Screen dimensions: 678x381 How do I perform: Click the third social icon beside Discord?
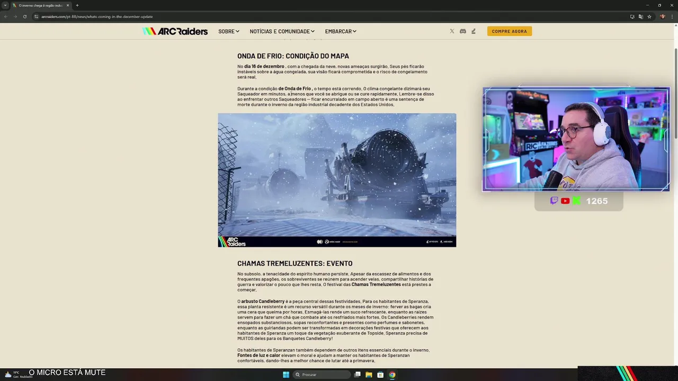[474, 31]
